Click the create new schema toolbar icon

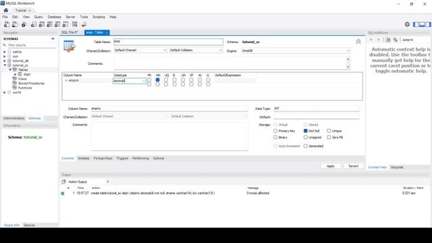point(34,24)
